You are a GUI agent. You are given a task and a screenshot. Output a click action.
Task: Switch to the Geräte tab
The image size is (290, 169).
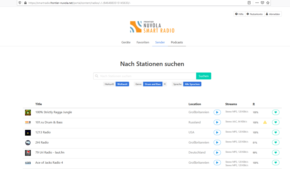coord(126,42)
